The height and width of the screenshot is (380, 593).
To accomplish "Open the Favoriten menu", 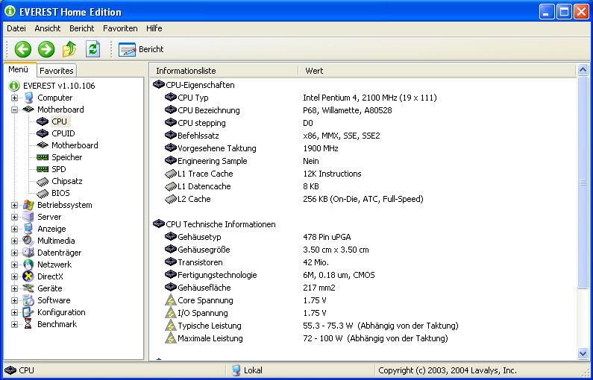I will coord(120,28).
